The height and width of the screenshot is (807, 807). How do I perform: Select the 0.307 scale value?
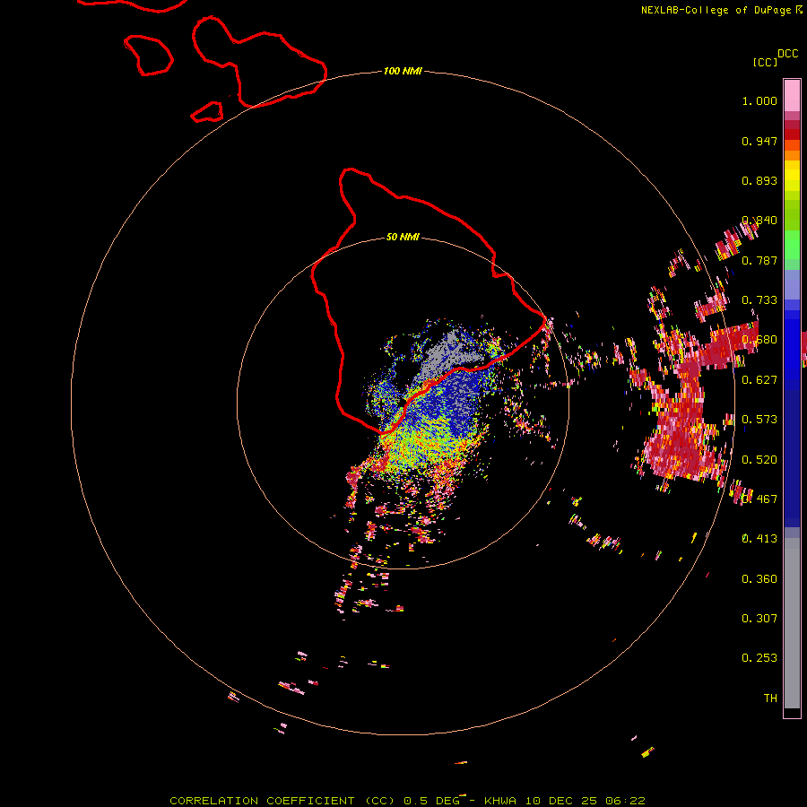tap(759, 619)
